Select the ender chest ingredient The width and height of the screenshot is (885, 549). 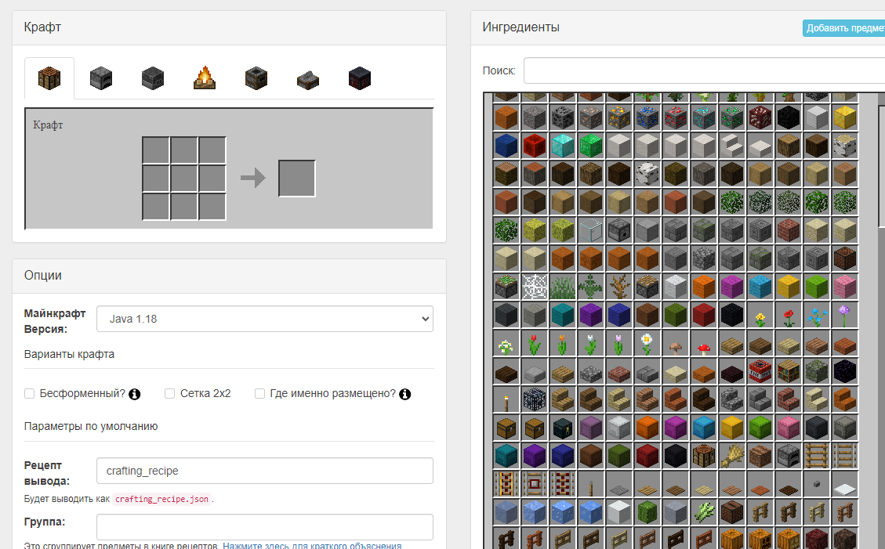click(x=562, y=428)
